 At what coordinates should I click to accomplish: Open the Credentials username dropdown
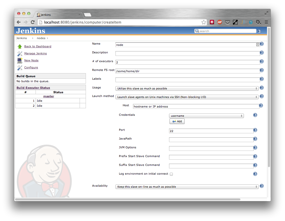206,116
